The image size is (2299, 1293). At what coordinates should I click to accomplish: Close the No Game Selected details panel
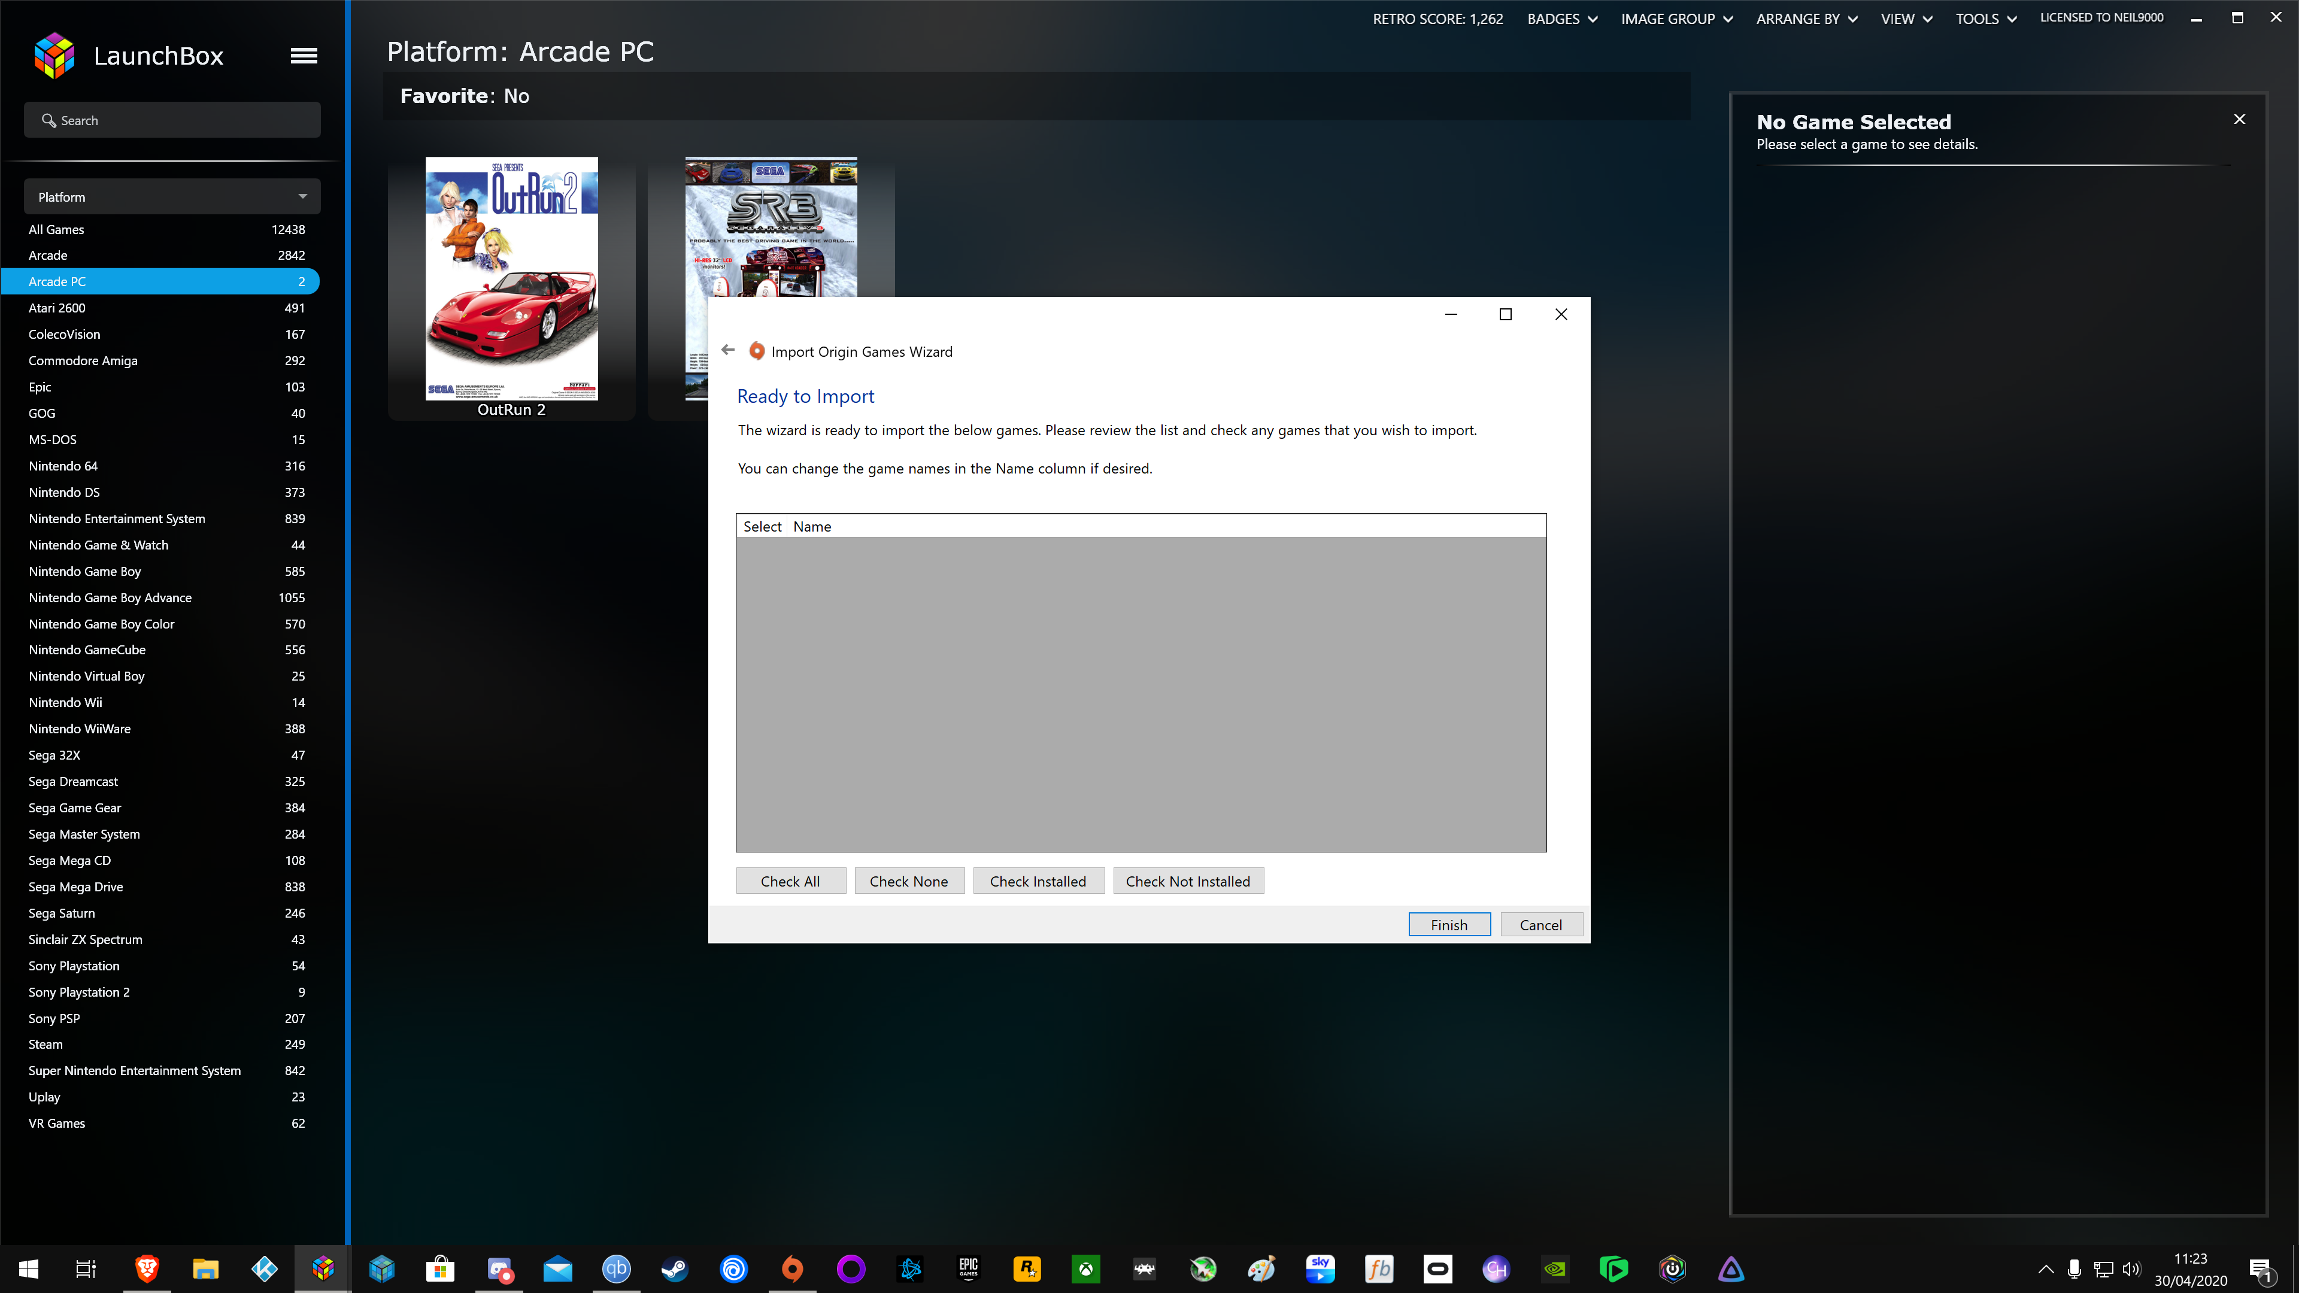pyautogui.click(x=2239, y=120)
